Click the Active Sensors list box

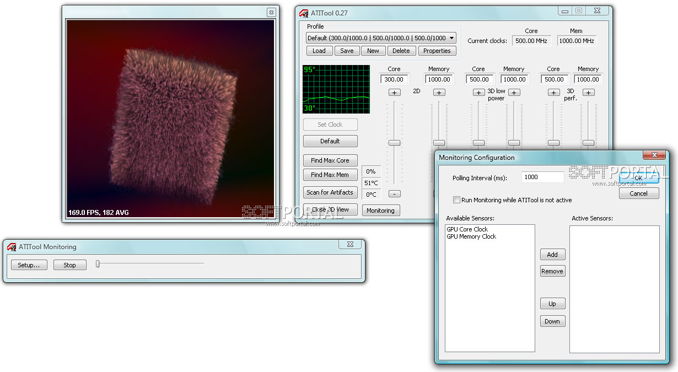click(x=615, y=289)
